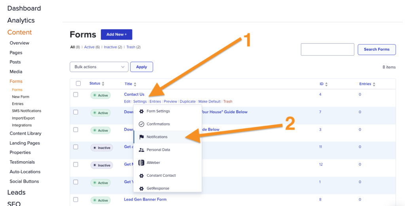Click Make Default under Contact Us

coord(210,101)
